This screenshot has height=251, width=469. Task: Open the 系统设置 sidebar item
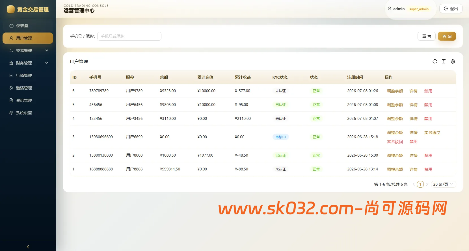tap(28, 113)
